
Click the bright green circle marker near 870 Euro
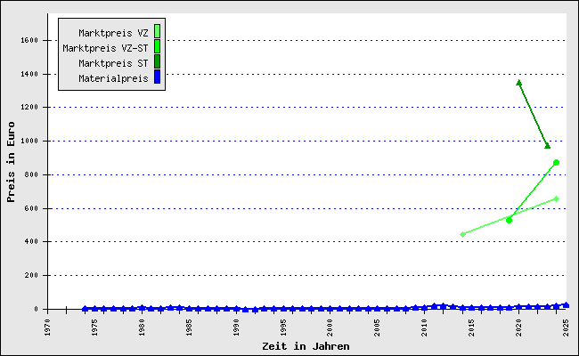pyautogui.click(x=556, y=162)
